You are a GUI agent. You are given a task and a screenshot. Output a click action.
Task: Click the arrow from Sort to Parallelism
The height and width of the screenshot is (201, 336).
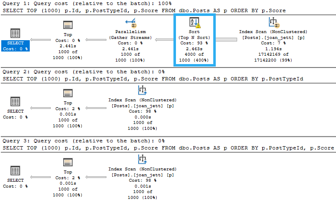coord(164,40)
